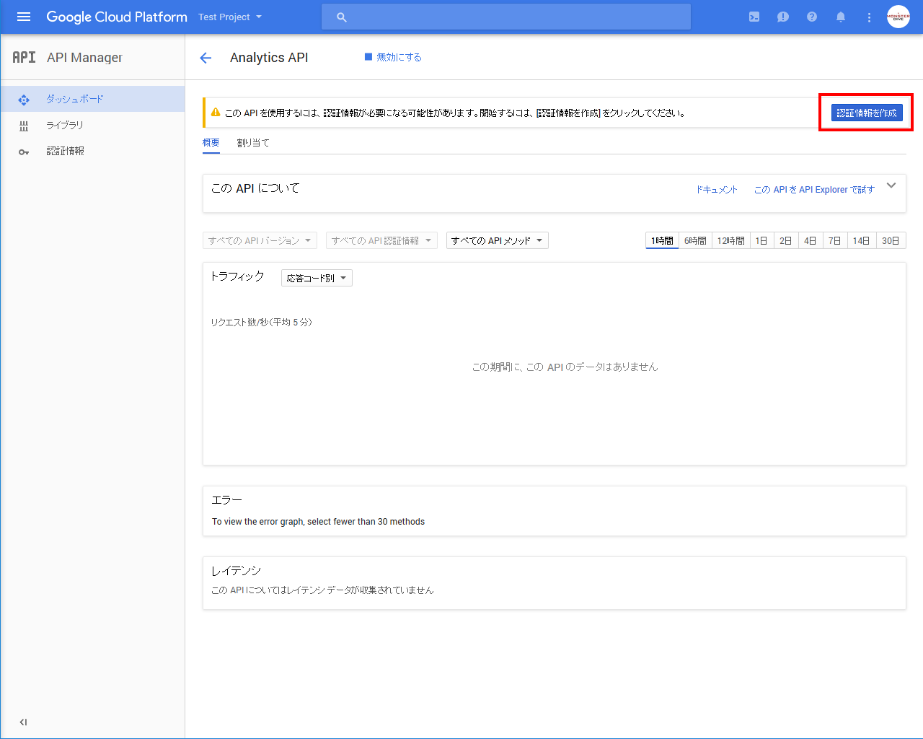Screen dimensions: 923x739
Task: Select the 1日 time range
Action: 761,240
